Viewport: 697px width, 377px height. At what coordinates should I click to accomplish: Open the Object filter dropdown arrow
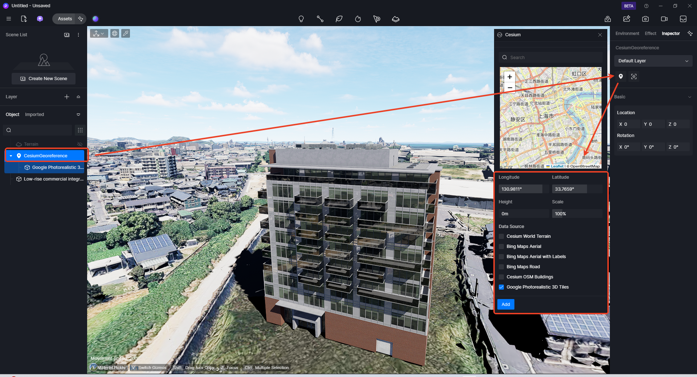click(78, 115)
